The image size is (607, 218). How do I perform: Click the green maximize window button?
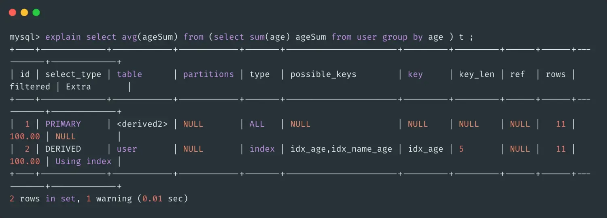pyautogui.click(x=36, y=13)
